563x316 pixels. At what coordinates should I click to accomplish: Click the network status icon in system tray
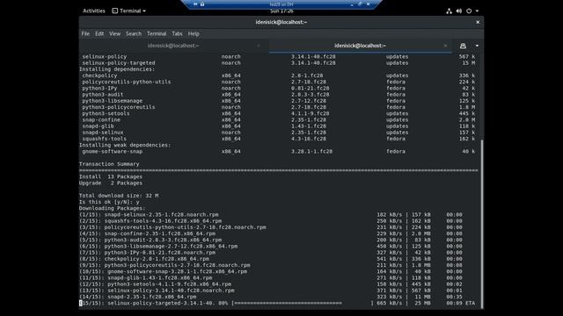449,11
